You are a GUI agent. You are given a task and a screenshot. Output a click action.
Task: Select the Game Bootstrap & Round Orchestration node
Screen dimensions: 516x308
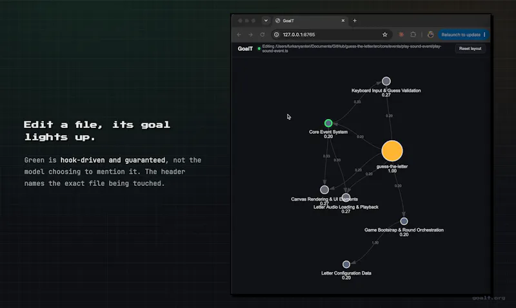coord(404,221)
